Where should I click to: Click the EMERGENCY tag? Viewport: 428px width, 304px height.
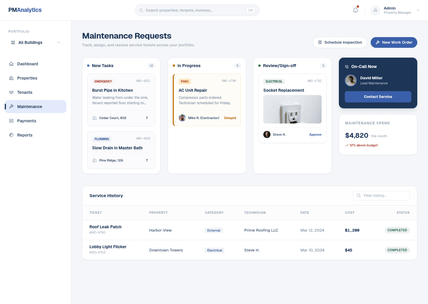click(x=103, y=81)
